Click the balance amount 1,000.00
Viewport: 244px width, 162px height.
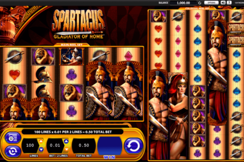(183, 3)
